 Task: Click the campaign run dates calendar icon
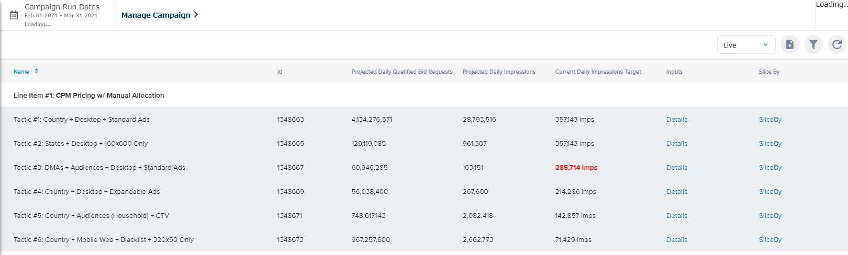point(14,15)
